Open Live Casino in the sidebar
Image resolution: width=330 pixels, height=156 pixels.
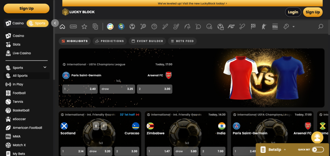pos(26,53)
